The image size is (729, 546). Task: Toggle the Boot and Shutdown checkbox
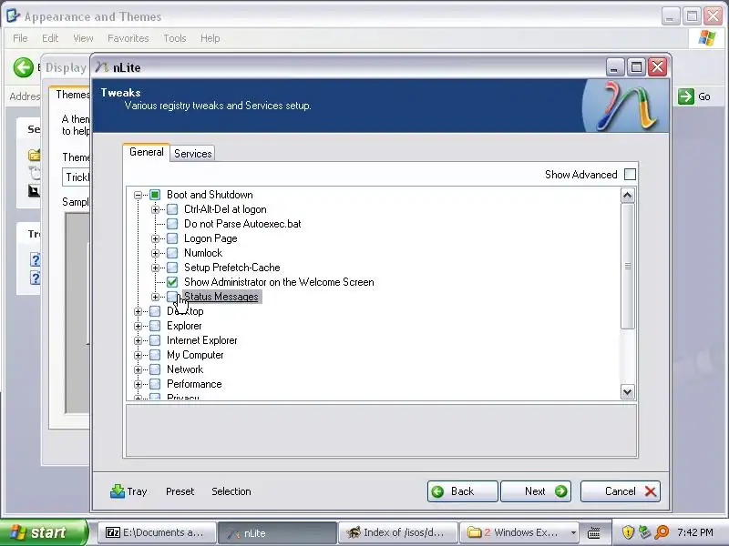pos(155,195)
